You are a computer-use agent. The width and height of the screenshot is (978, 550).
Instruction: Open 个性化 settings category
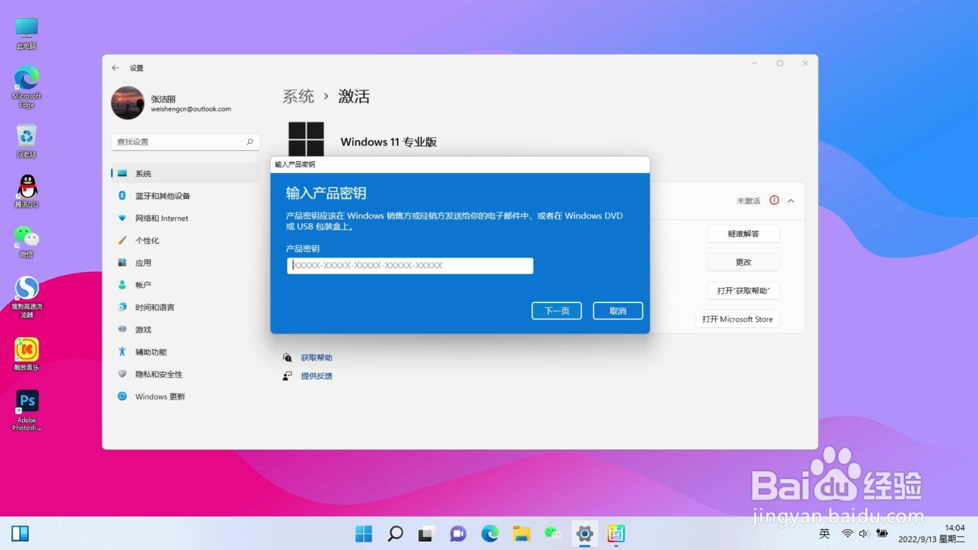pos(186,240)
